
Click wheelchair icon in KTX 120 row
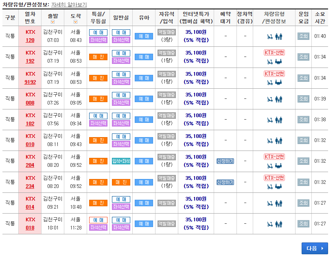pyautogui.click(x=270, y=37)
